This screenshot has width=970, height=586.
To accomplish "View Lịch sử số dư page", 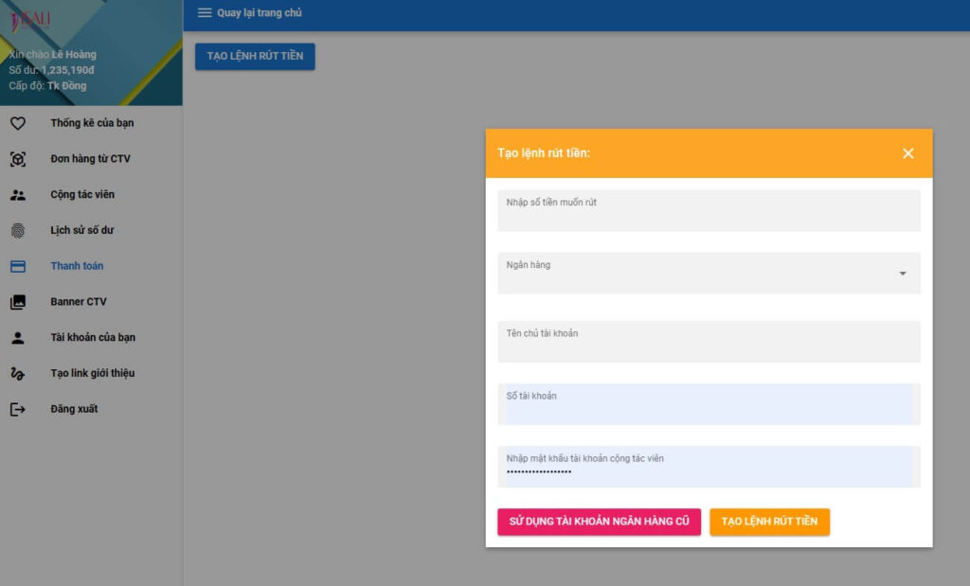I will pyautogui.click(x=91, y=231).
